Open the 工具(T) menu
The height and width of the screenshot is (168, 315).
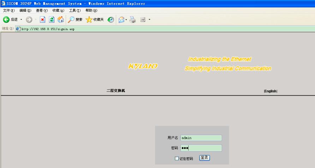(75, 11)
